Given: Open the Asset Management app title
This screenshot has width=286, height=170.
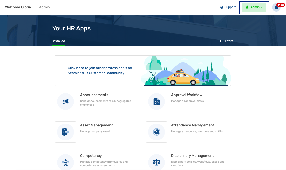Looking at the screenshot, I should (97, 125).
